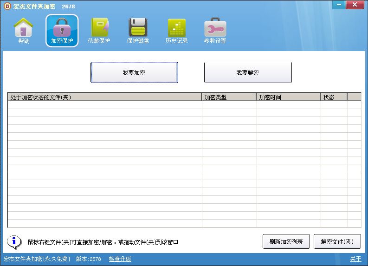
Task: Open the 关于 about link
Action: tap(355, 259)
